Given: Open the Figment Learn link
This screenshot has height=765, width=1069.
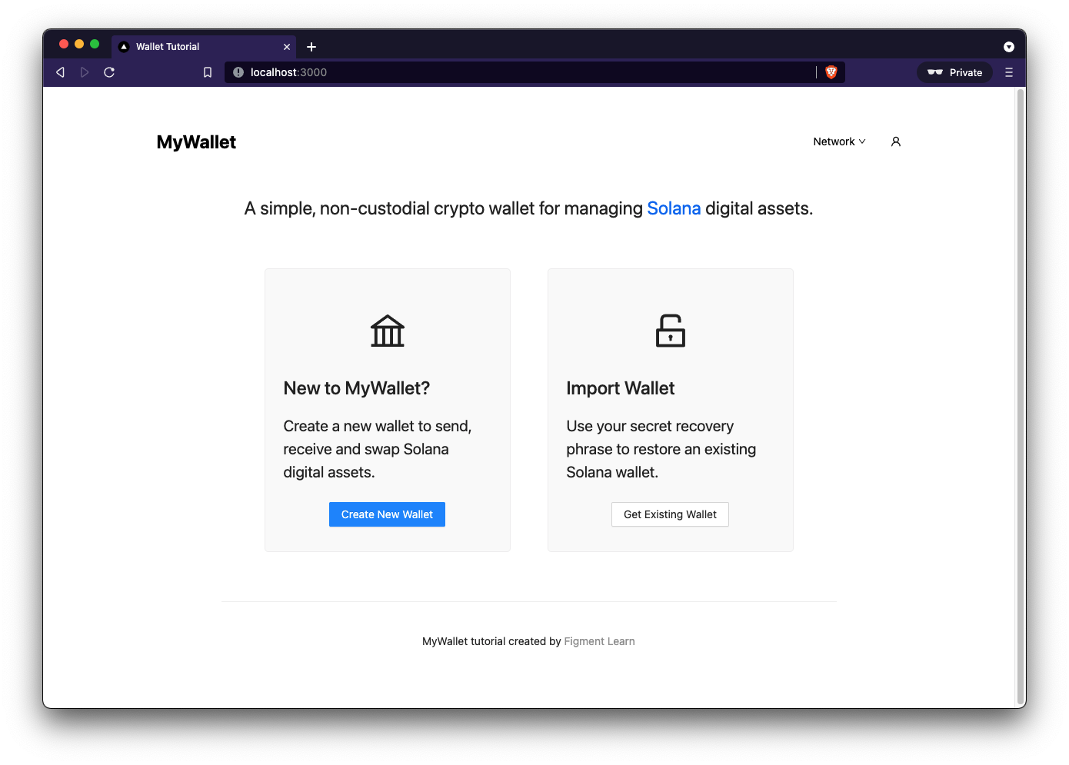Looking at the screenshot, I should tap(599, 641).
